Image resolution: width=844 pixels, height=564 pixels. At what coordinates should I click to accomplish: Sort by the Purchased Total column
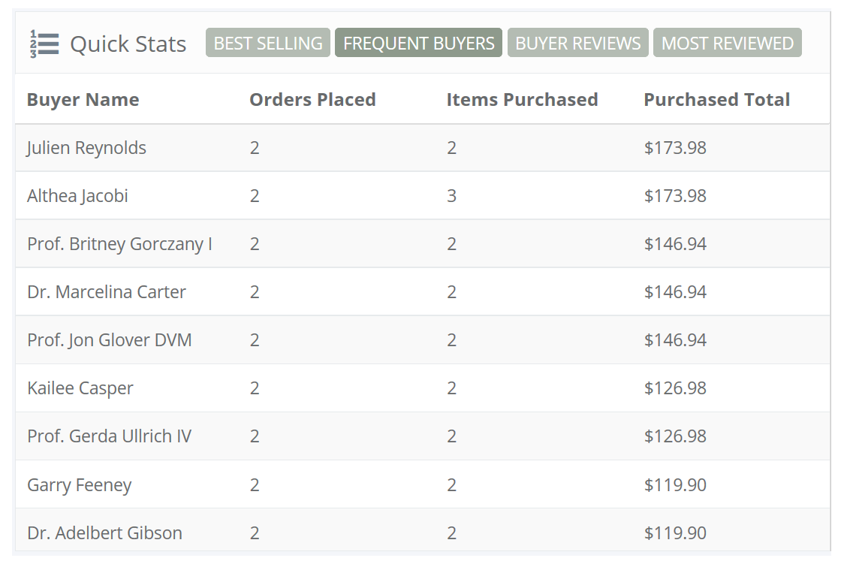coord(716,99)
